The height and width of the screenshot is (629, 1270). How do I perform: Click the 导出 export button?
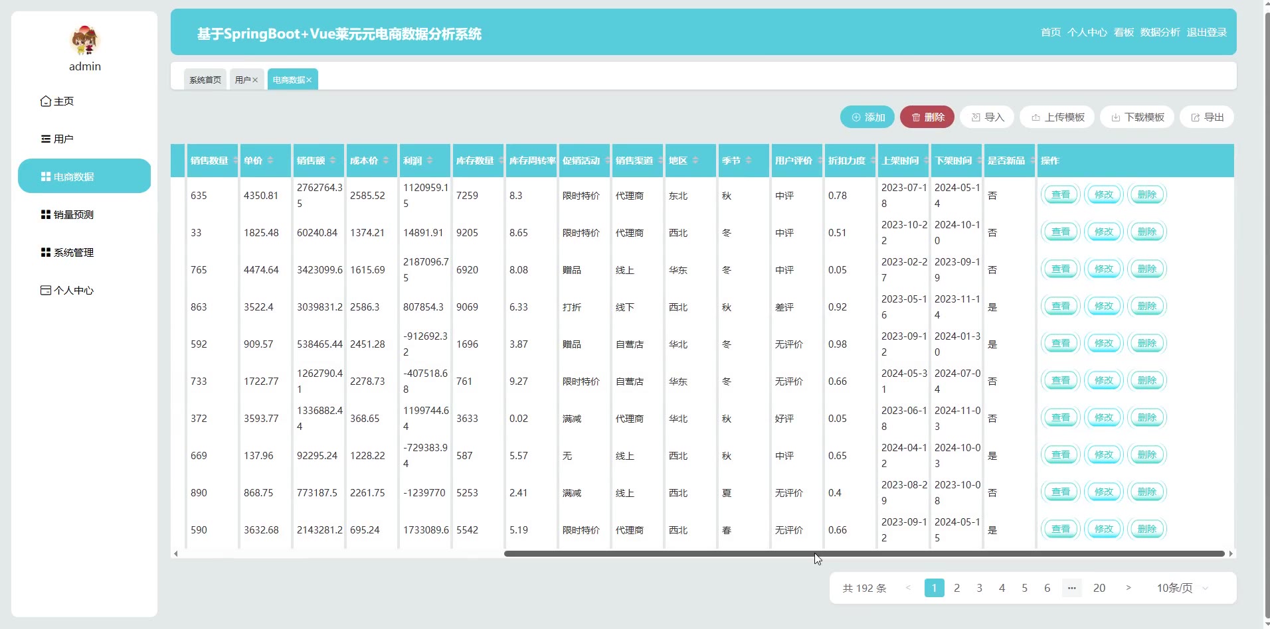(1207, 117)
